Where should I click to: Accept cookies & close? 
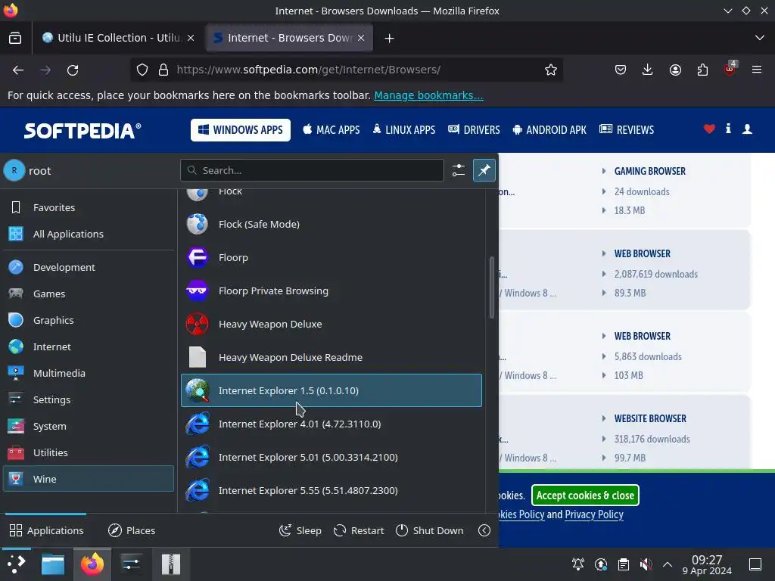[585, 496]
